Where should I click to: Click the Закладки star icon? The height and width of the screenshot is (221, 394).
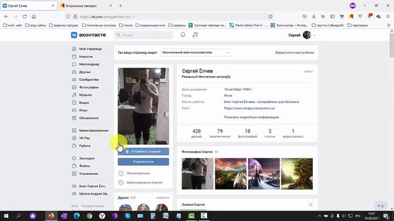[x=74, y=158]
